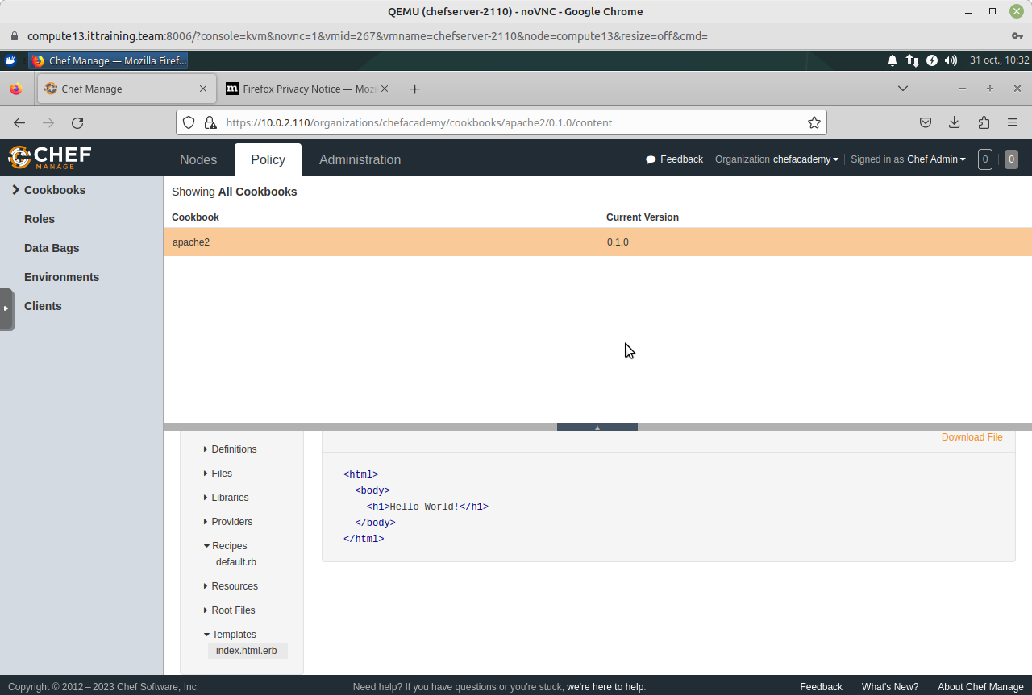Open default.rb recipe file
1032x695 pixels.
236,562
